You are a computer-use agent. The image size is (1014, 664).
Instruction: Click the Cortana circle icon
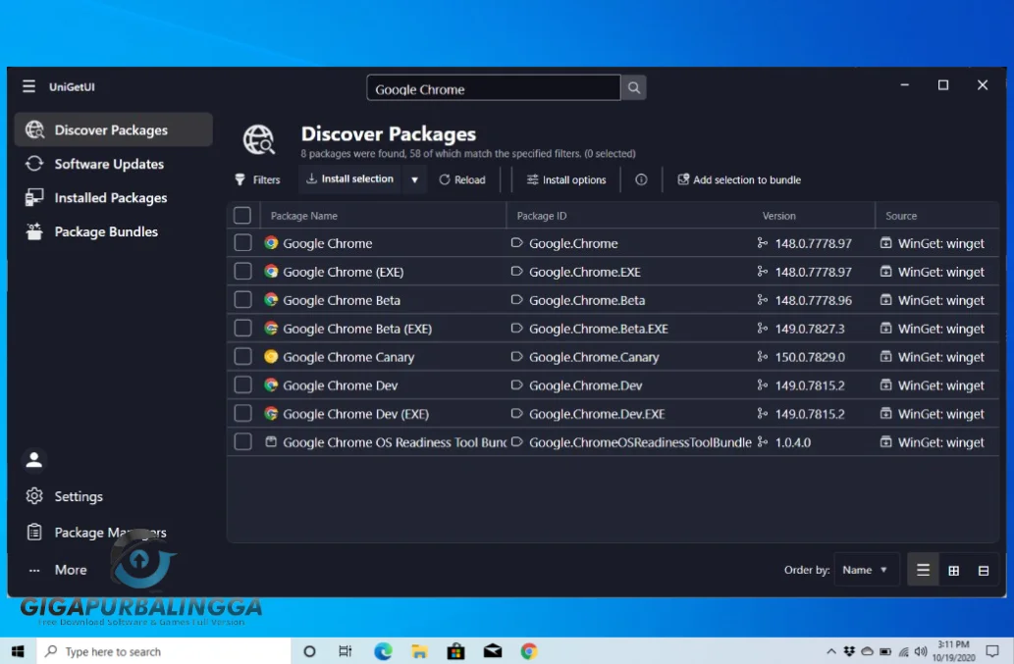[x=309, y=651]
